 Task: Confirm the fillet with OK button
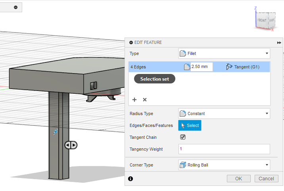(x=238, y=179)
